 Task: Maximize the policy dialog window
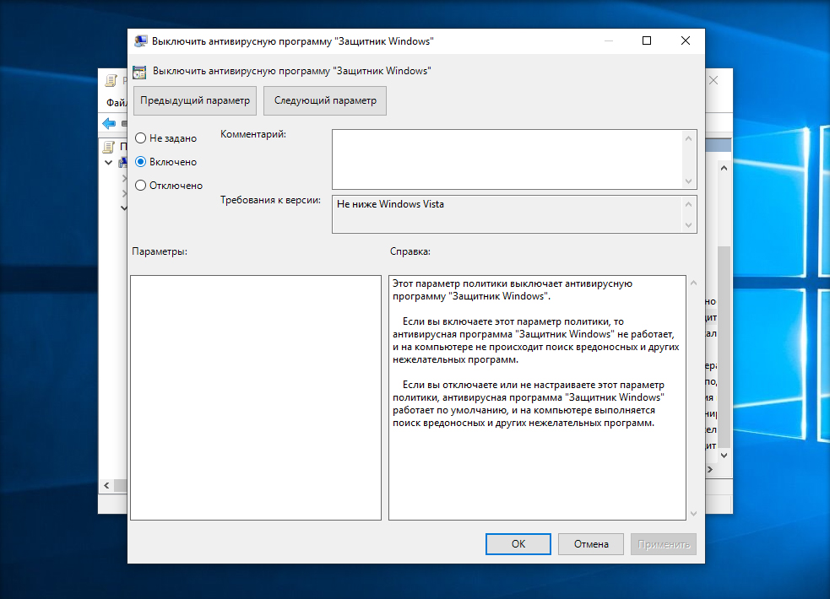[646, 40]
